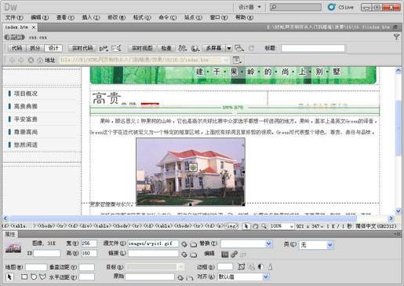Open the 修改 menu

(116, 17)
